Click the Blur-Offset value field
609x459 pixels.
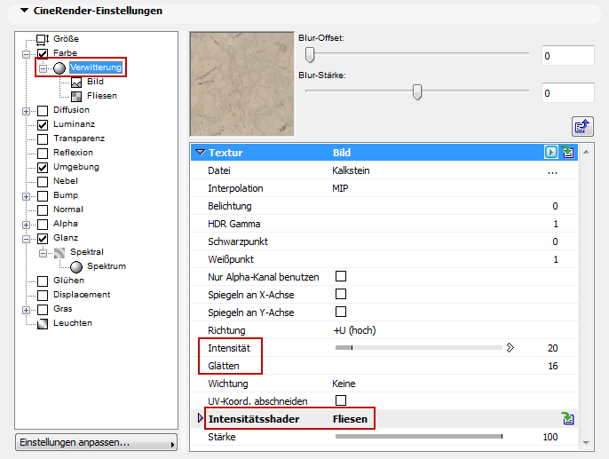pos(568,56)
